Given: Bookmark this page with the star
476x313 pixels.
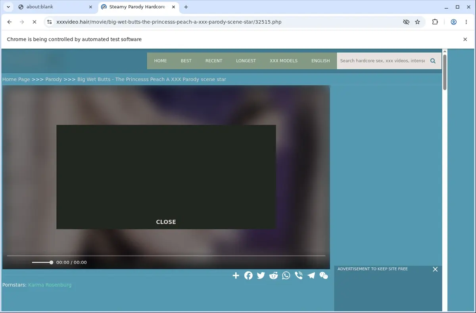Looking at the screenshot, I should [x=417, y=22].
